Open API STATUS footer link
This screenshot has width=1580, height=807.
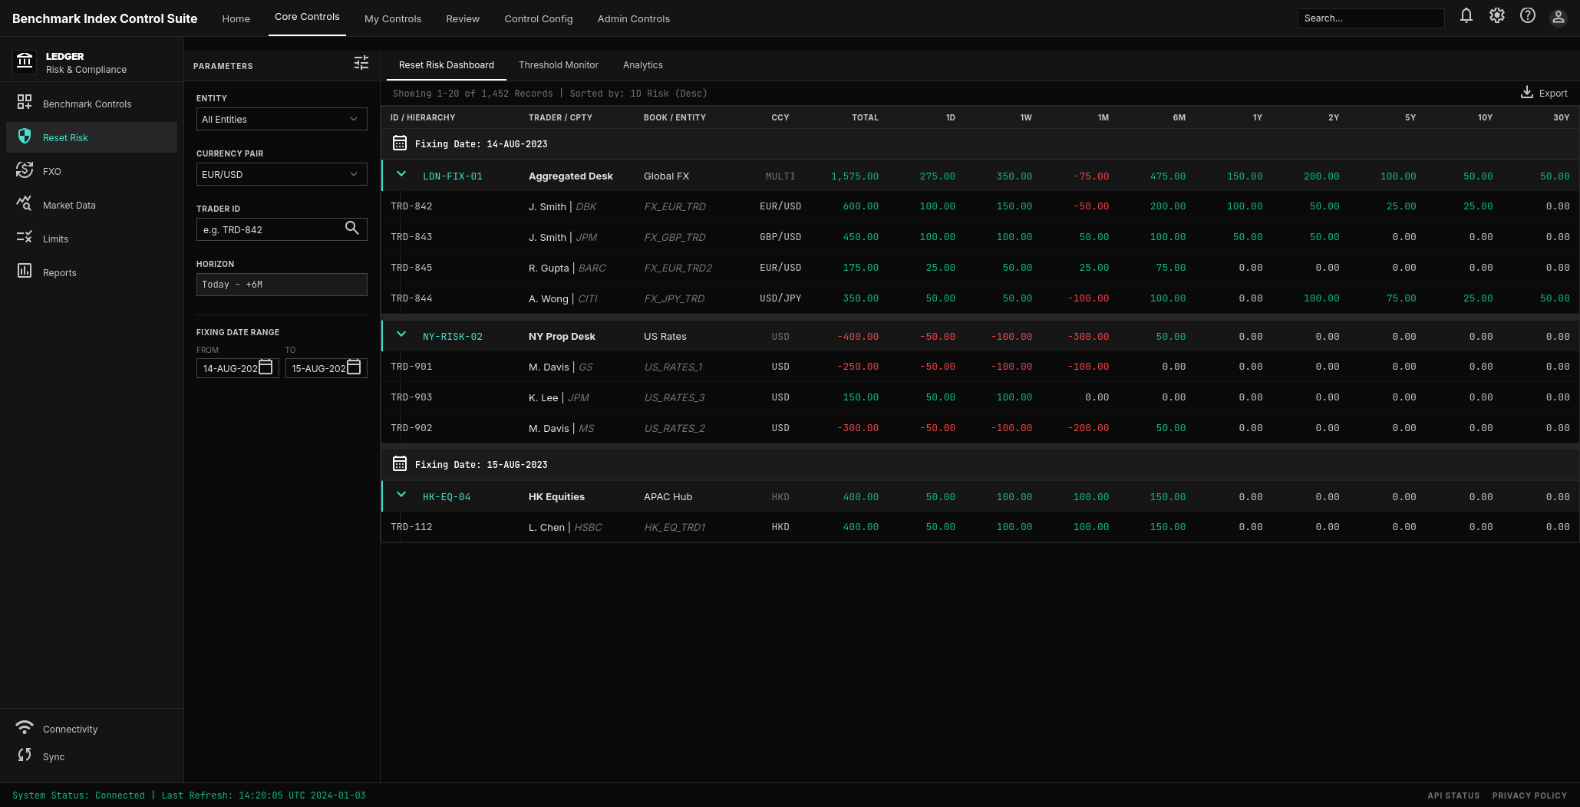pyautogui.click(x=1453, y=795)
